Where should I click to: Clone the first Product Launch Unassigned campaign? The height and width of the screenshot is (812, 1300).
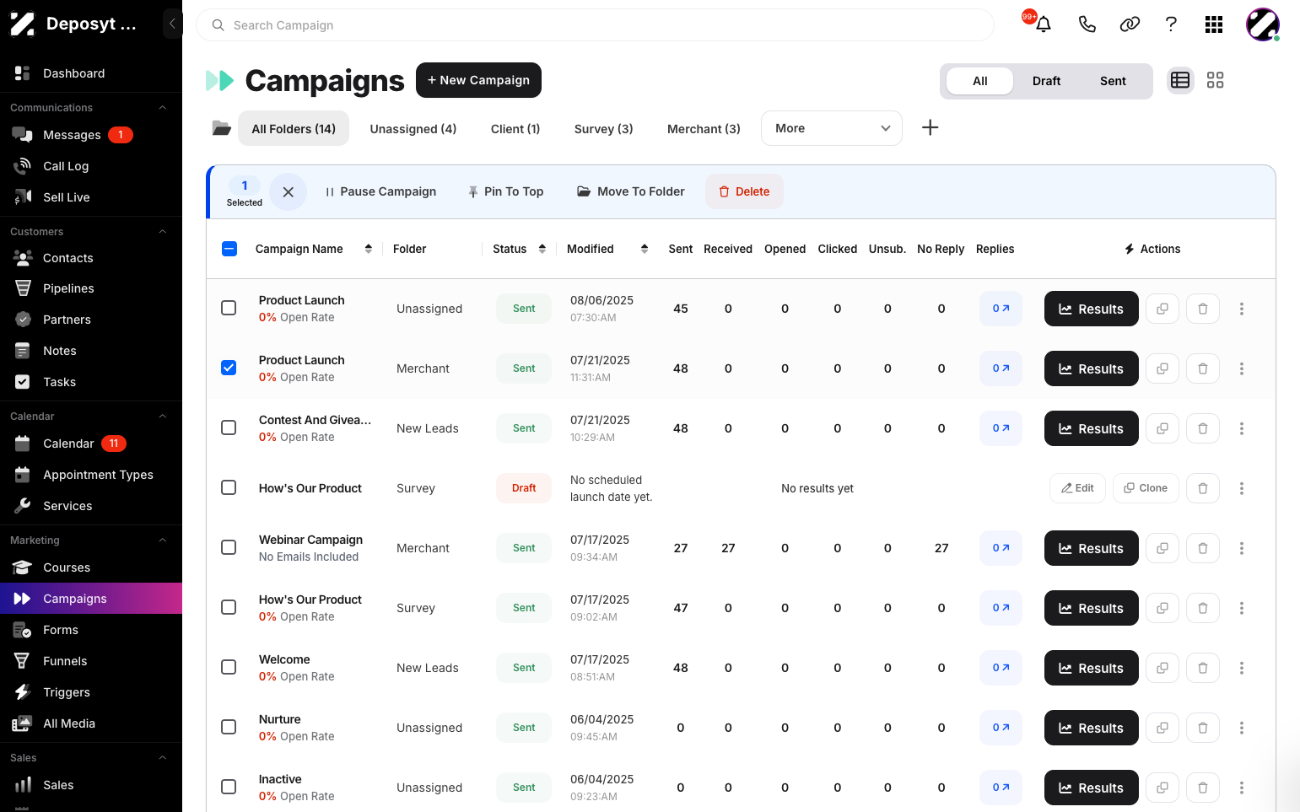coord(1162,309)
